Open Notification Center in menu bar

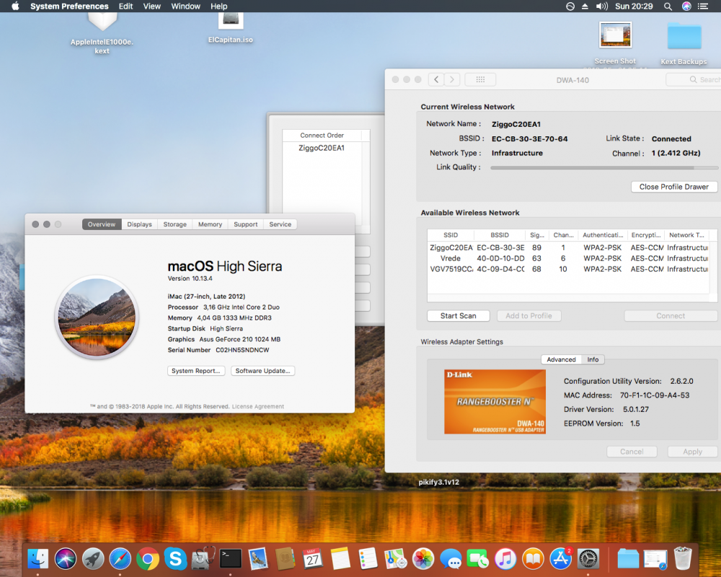(x=702, y=6)
